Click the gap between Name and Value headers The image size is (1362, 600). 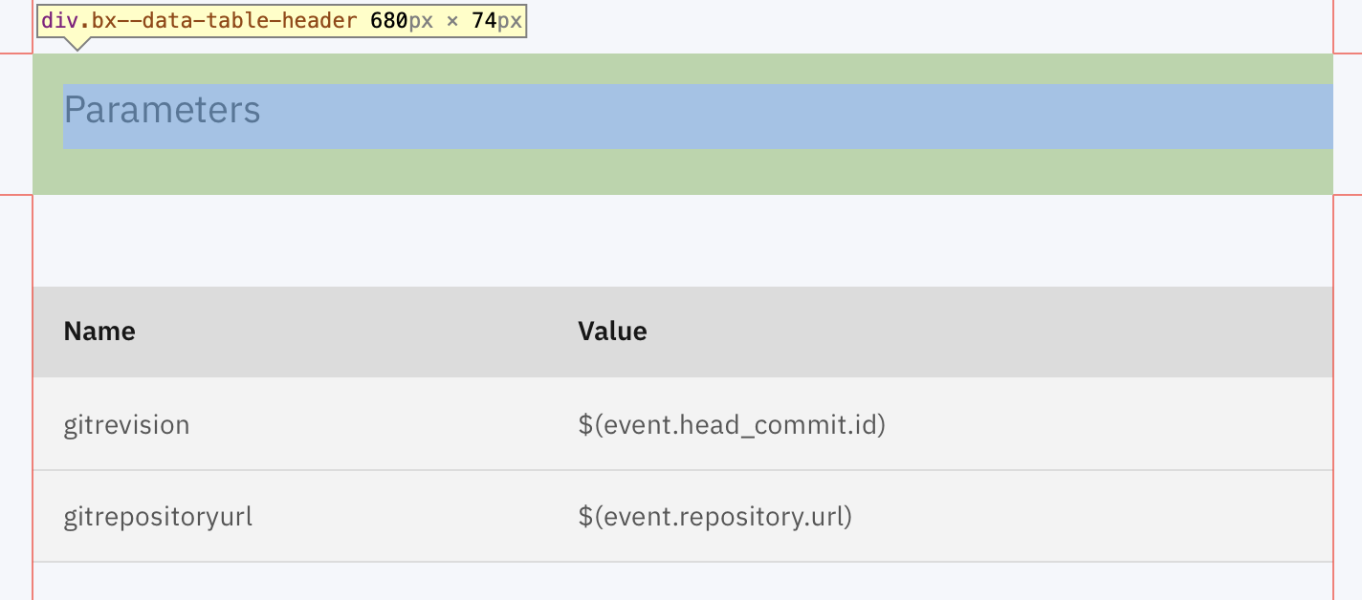pos(357,332)
